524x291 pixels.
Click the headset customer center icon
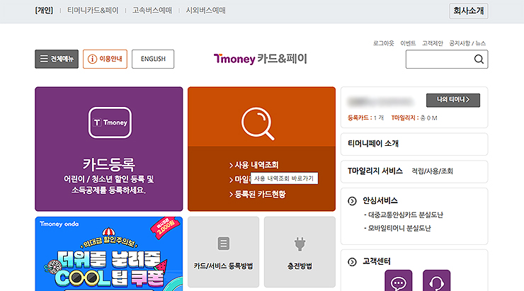point(436,280)
